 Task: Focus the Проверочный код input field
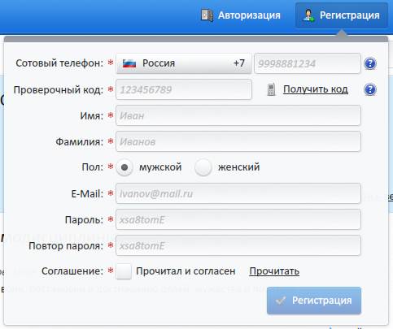point(184,89)
